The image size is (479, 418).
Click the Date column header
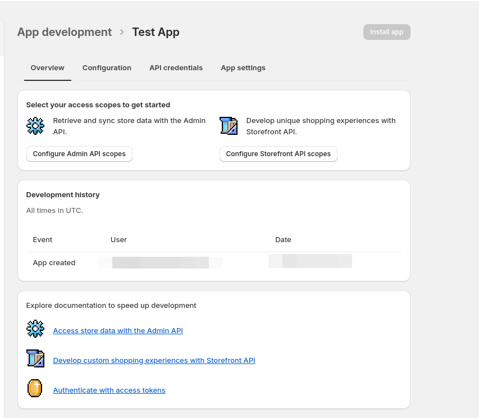(283, 240)
